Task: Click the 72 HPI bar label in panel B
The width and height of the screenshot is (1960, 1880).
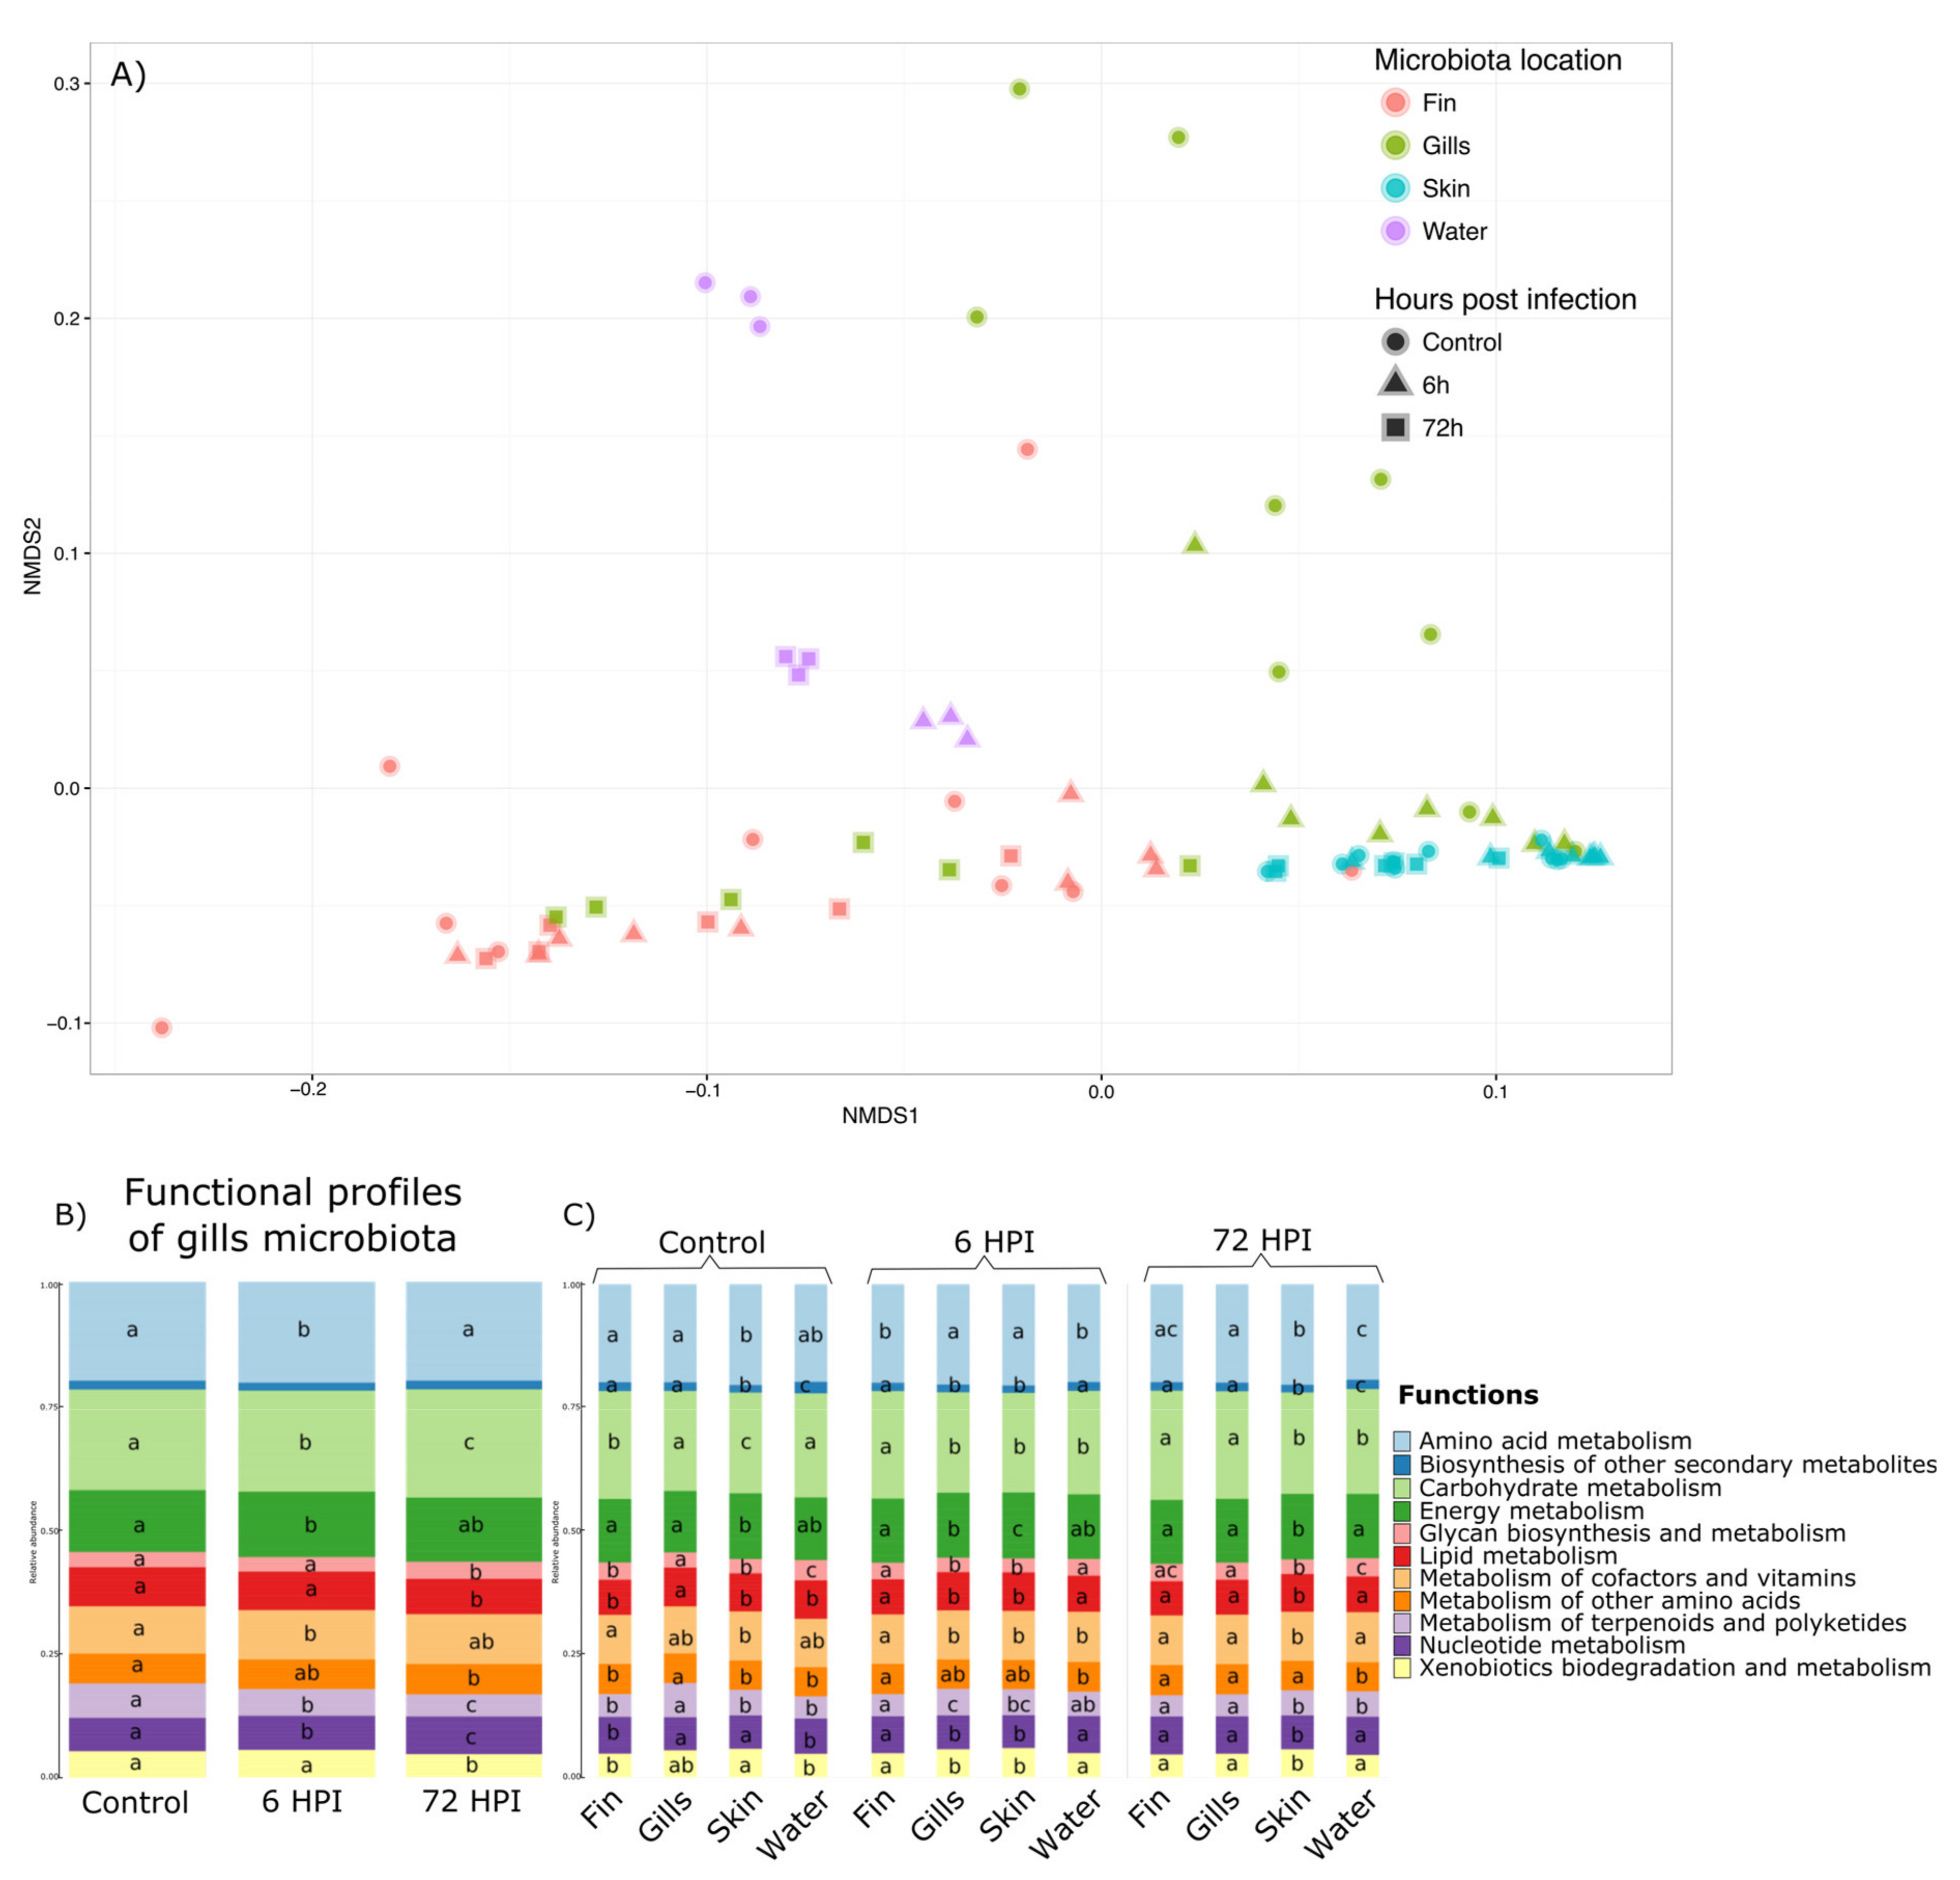Action: coord(472,1801)
